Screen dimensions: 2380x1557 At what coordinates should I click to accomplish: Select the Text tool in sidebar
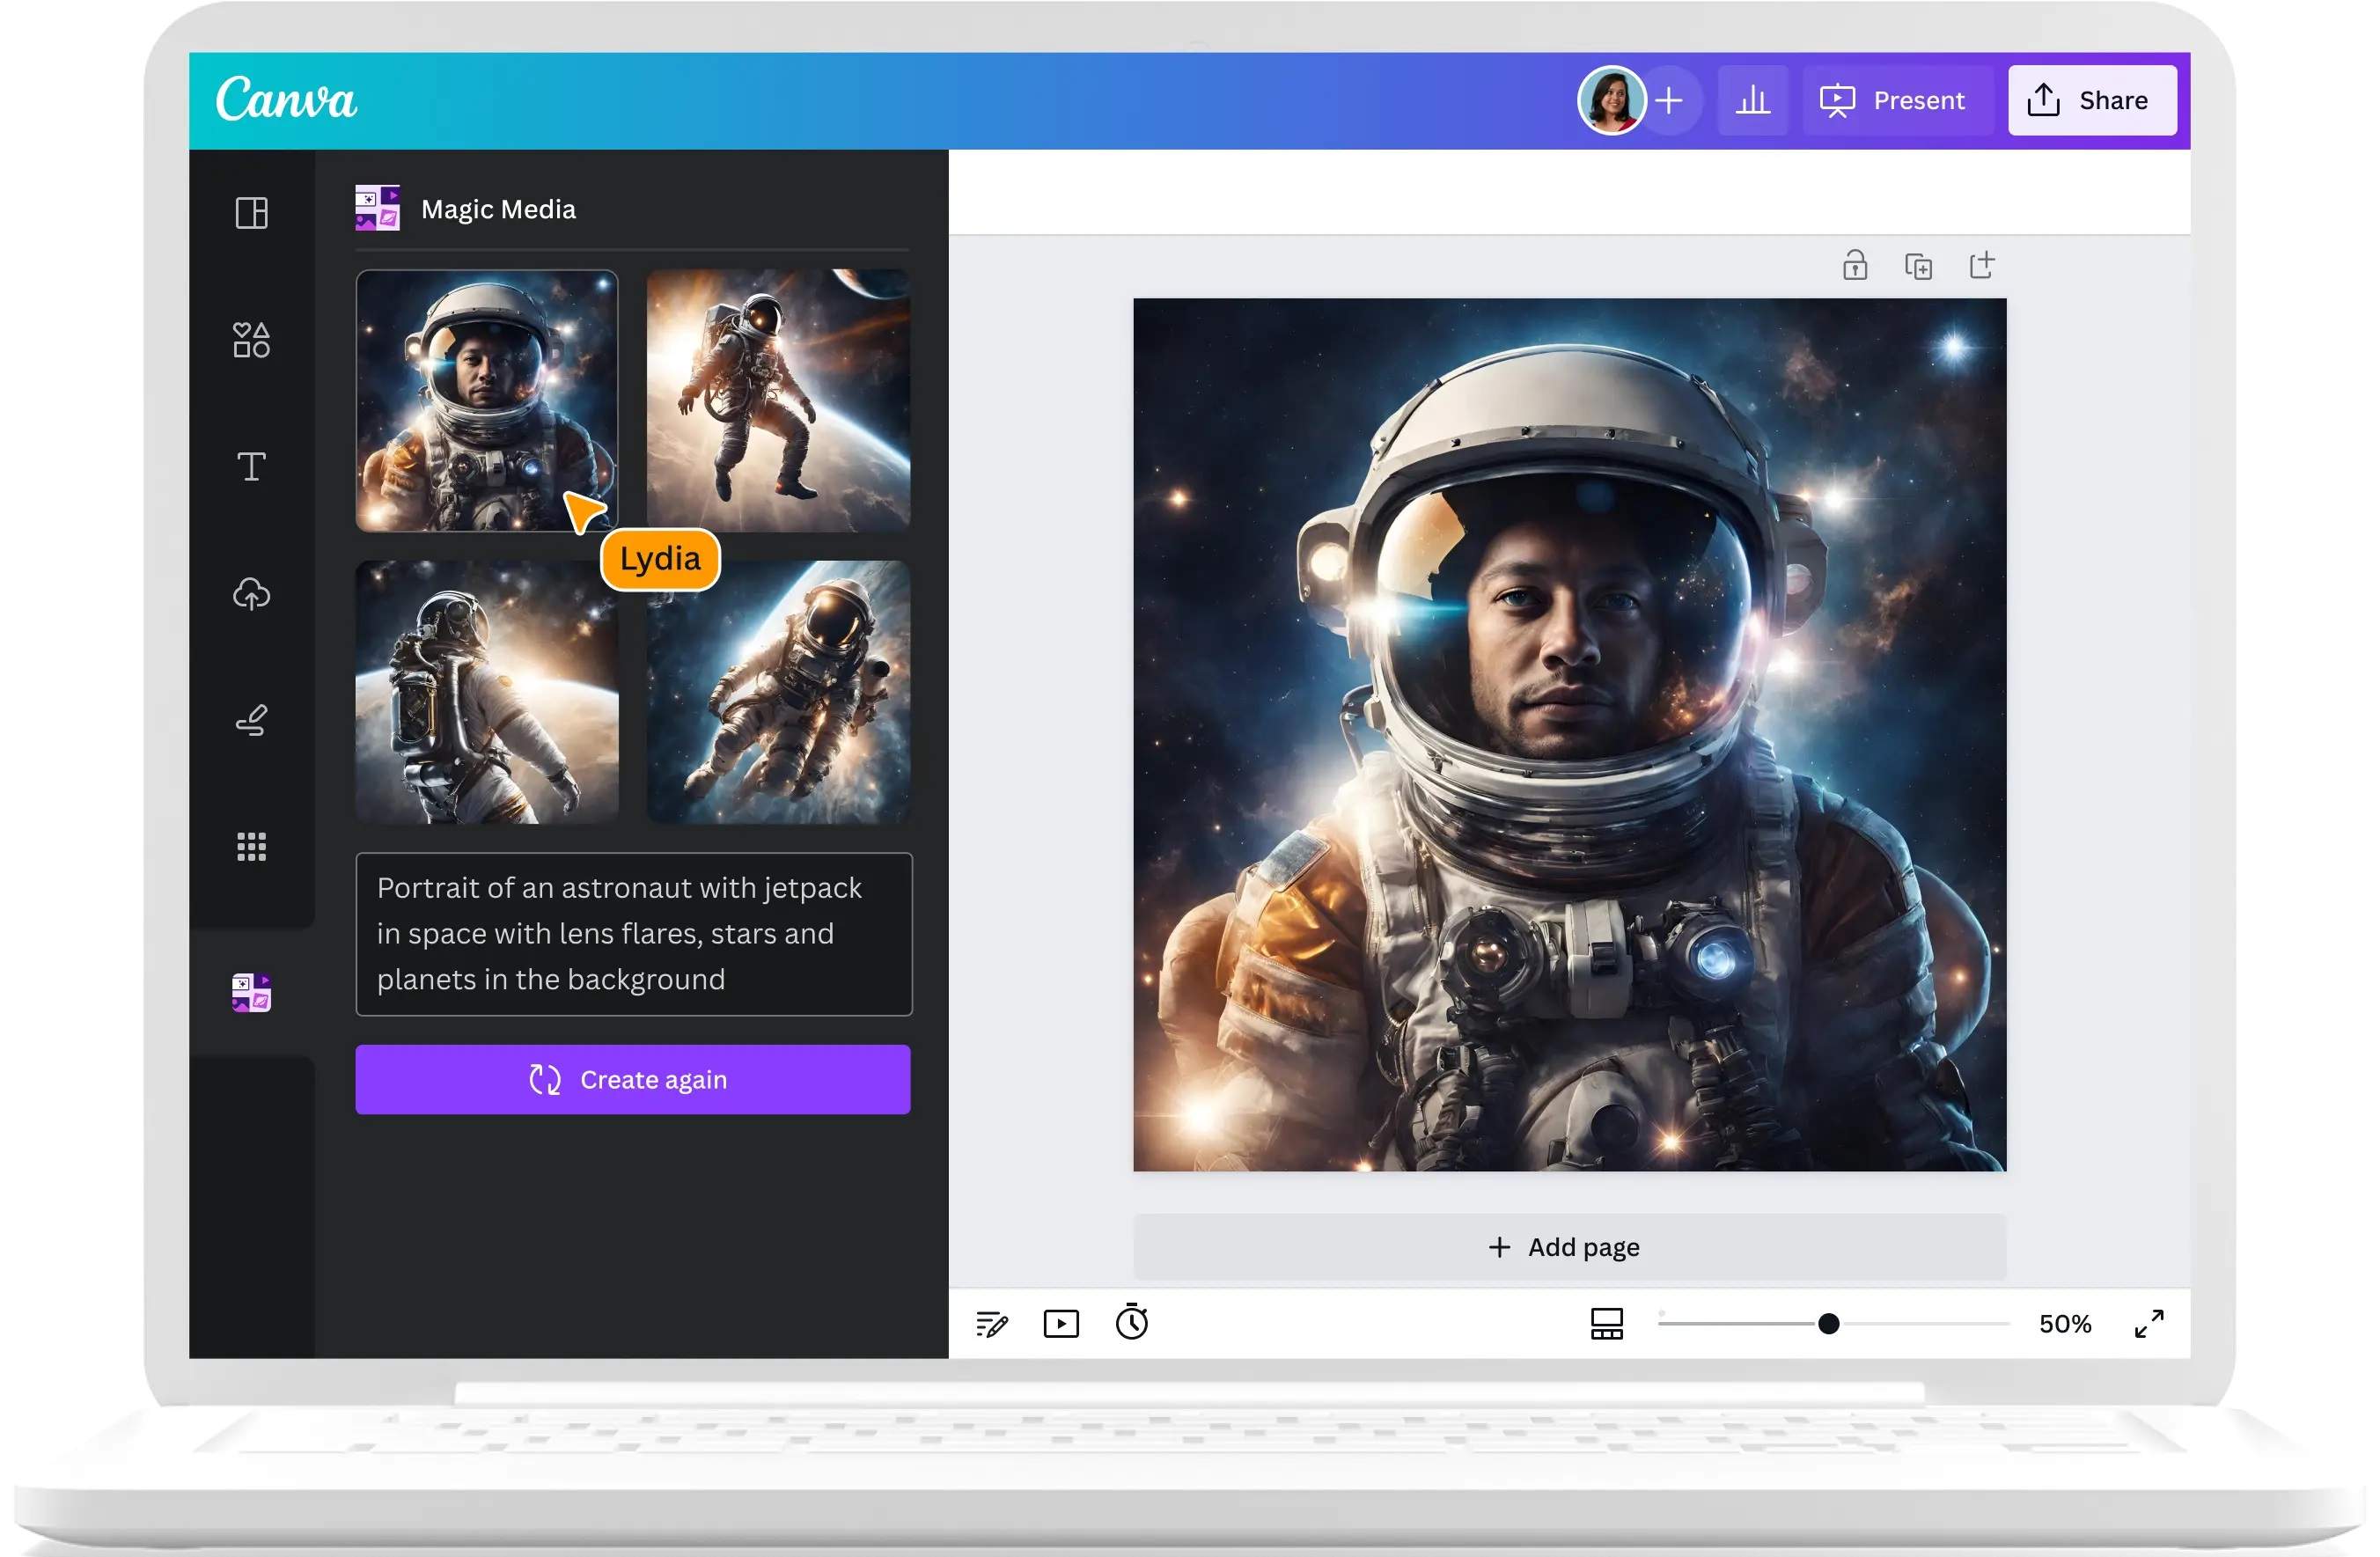point(251,466)
